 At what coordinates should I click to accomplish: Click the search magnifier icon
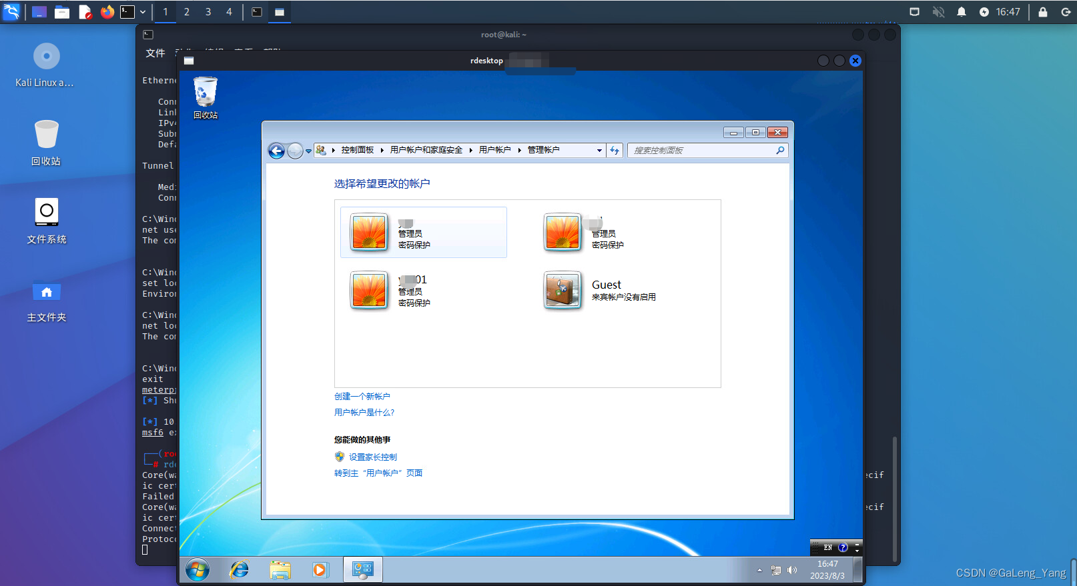click(x=780, y=151)
